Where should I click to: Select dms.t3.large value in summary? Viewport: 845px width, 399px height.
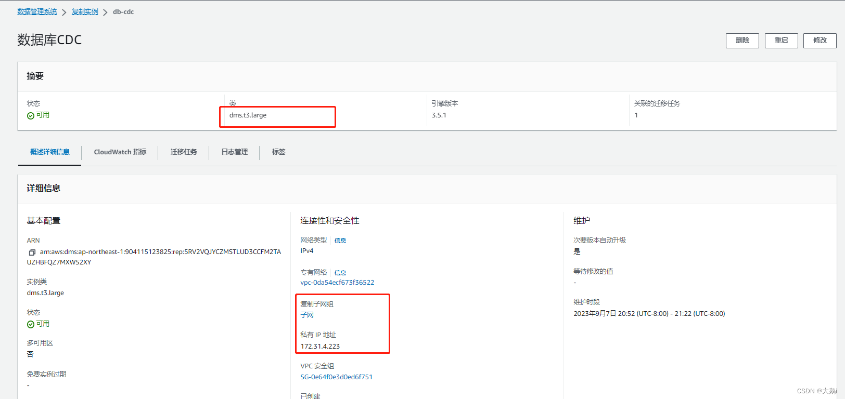(x=248, y=115)
